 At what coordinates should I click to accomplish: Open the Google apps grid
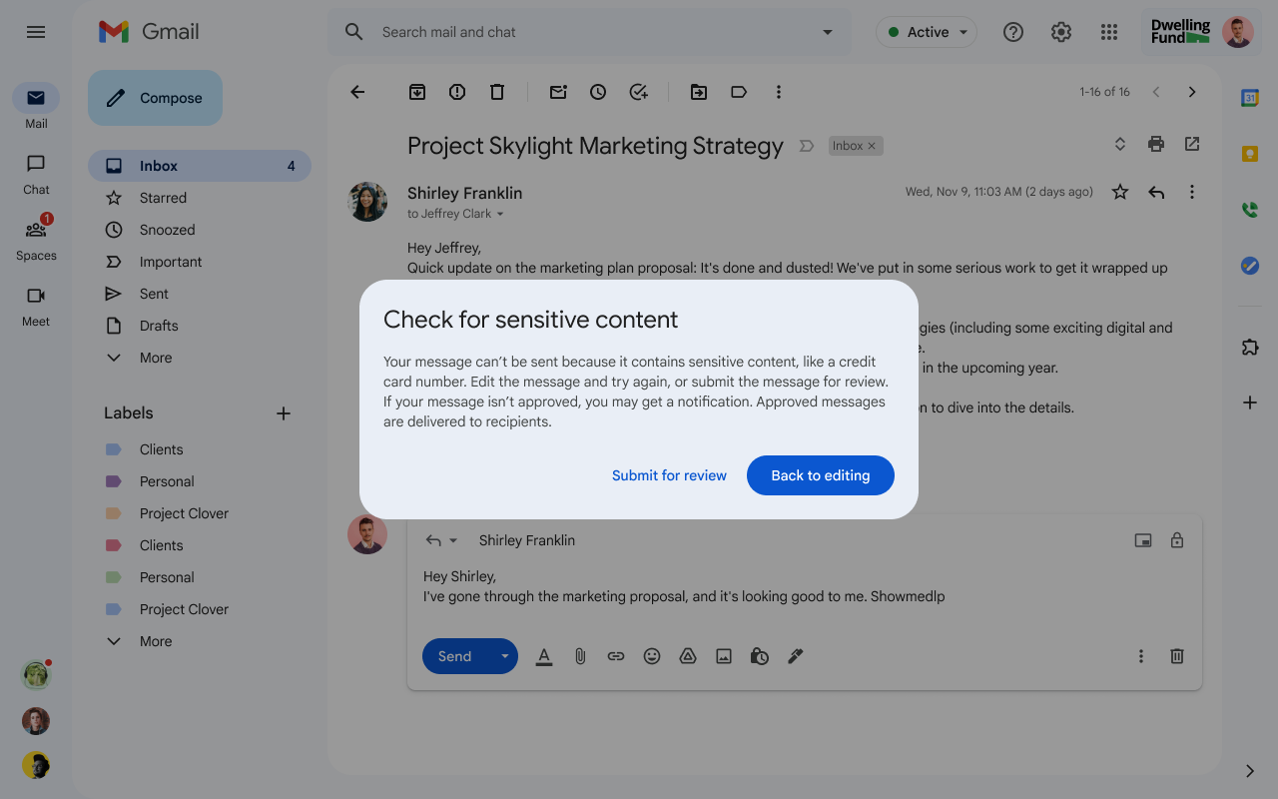pos(1109,32)
